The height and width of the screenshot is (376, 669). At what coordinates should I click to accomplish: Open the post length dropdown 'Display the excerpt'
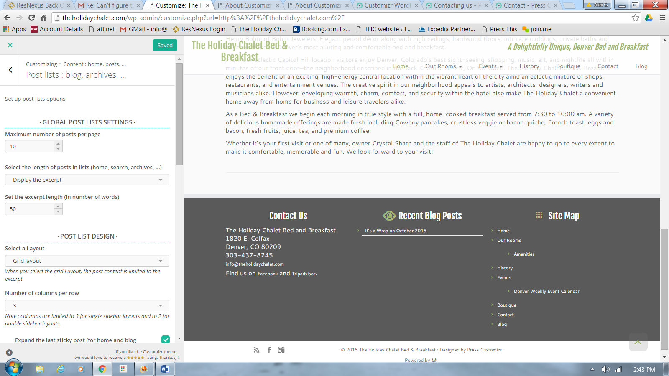click(87, 180)
